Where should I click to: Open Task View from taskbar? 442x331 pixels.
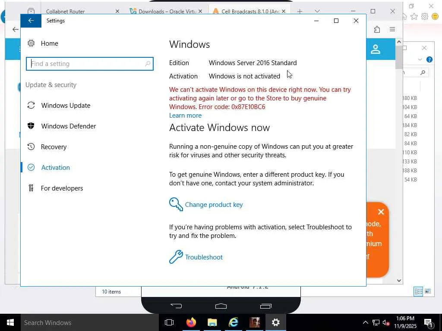[x=169, y=322]
